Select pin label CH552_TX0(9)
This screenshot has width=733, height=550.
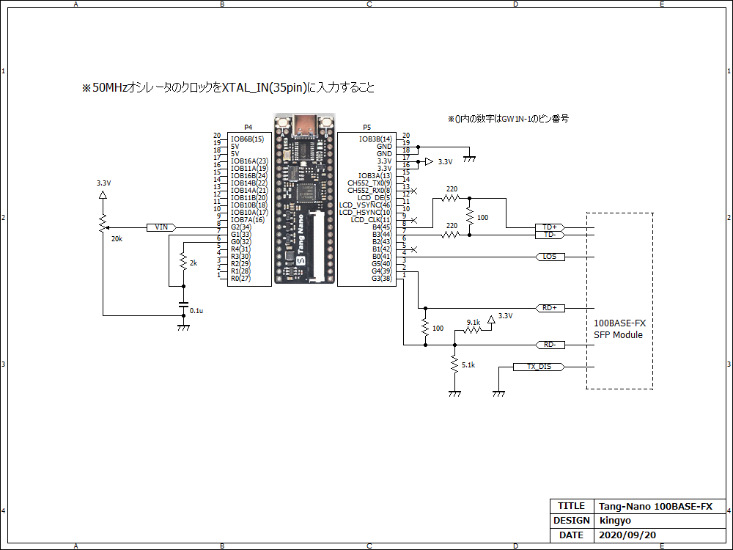369,183
